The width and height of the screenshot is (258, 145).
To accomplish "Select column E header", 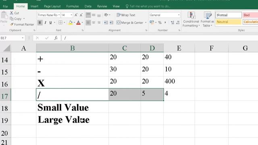I will point(179,48).
